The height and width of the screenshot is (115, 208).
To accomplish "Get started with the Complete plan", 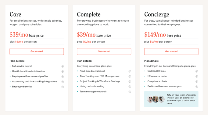I will (x=104, y=52).
